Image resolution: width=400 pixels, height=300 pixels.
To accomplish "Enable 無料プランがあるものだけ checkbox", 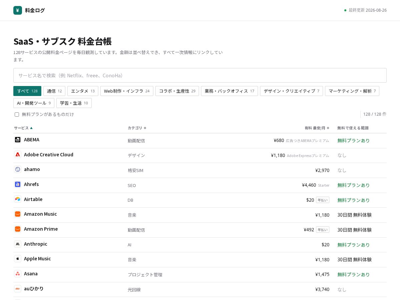I will 17,114.
